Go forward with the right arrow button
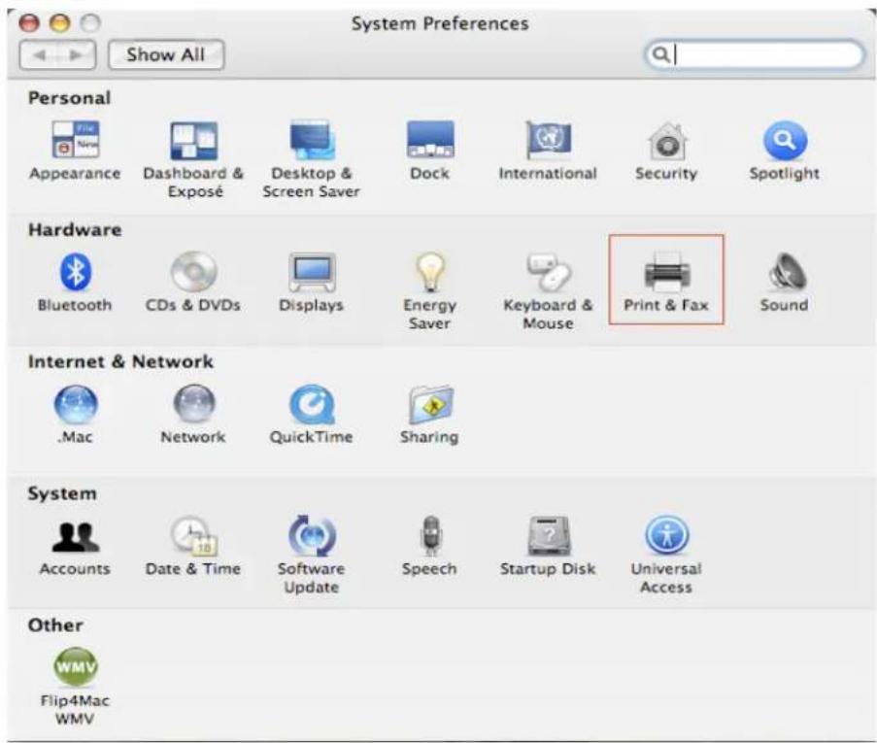 click(x=77, y=54)
